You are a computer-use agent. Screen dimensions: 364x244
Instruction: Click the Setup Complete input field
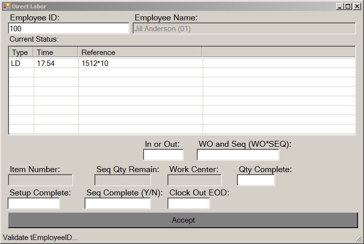[34, 203]
